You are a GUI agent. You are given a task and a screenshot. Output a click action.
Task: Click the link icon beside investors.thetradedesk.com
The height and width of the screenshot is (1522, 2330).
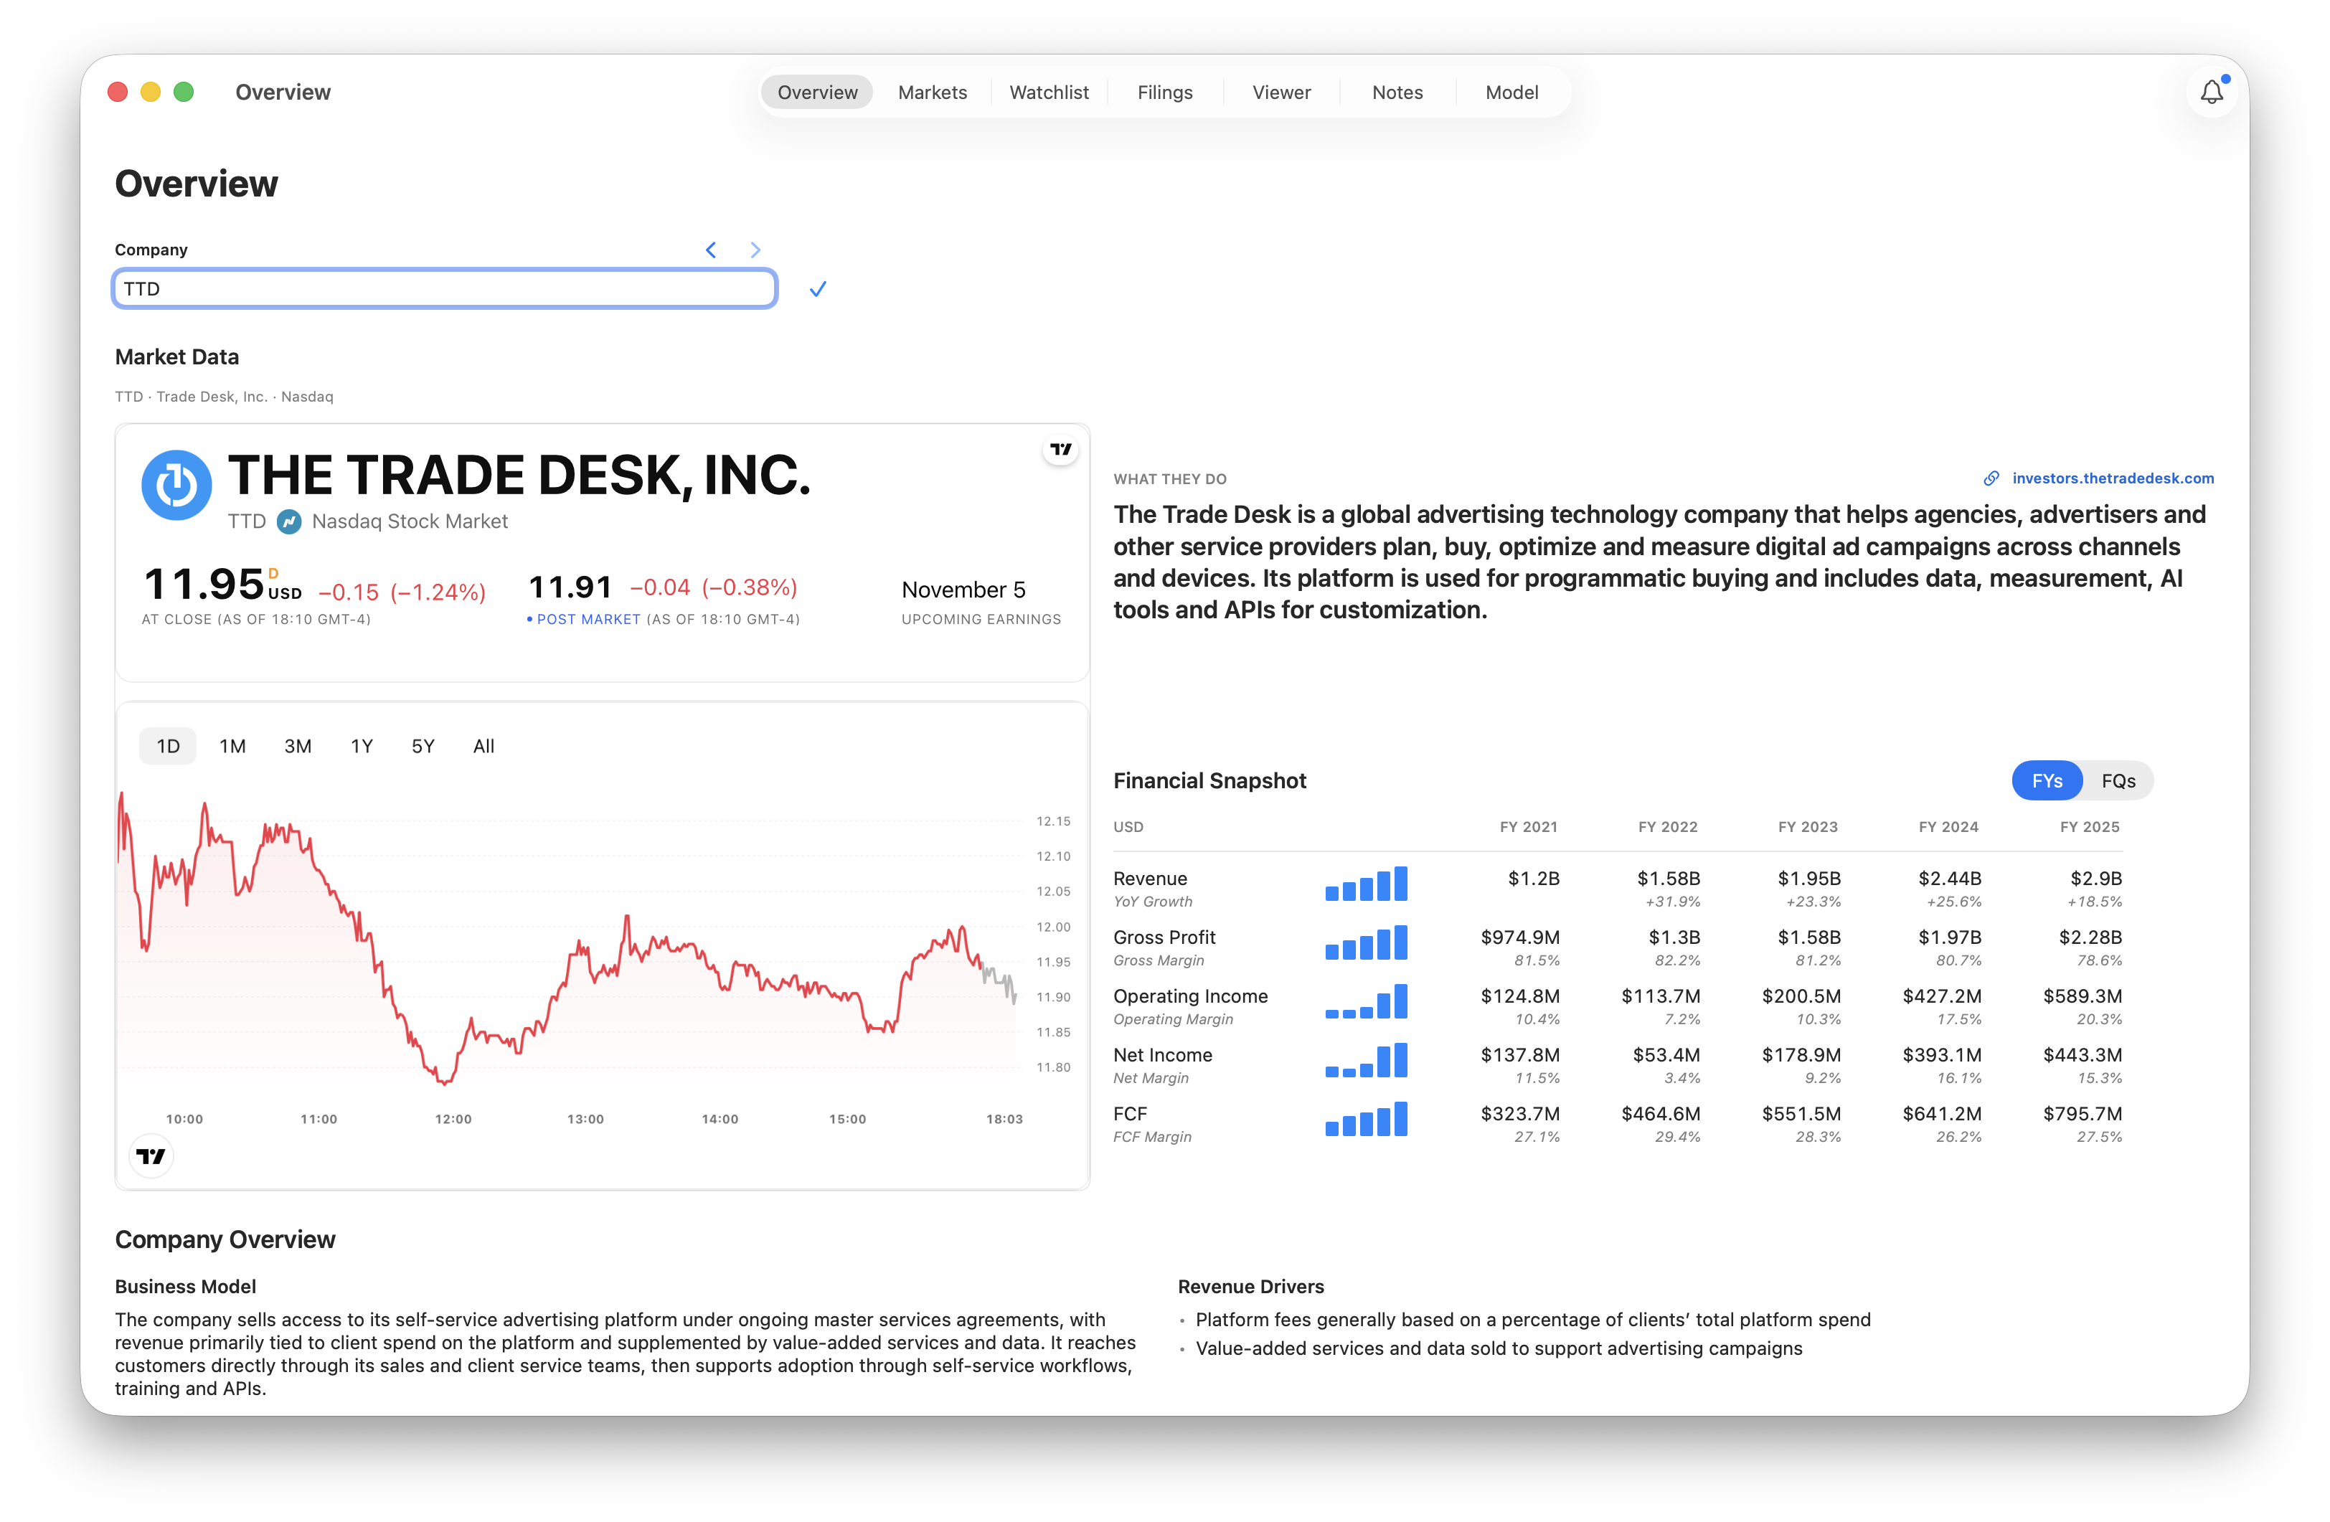[1991, 478]
